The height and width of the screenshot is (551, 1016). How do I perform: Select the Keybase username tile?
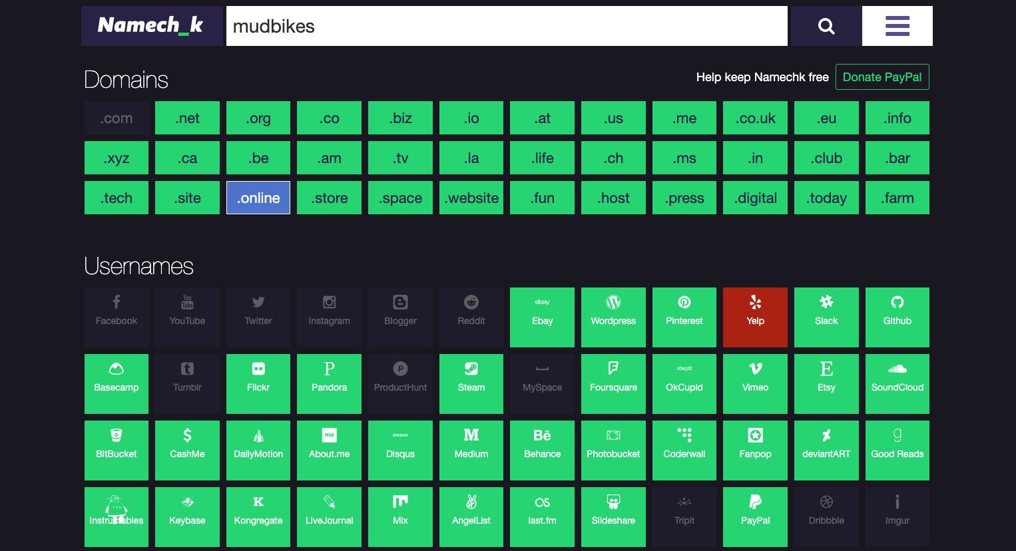coord(187,517)
